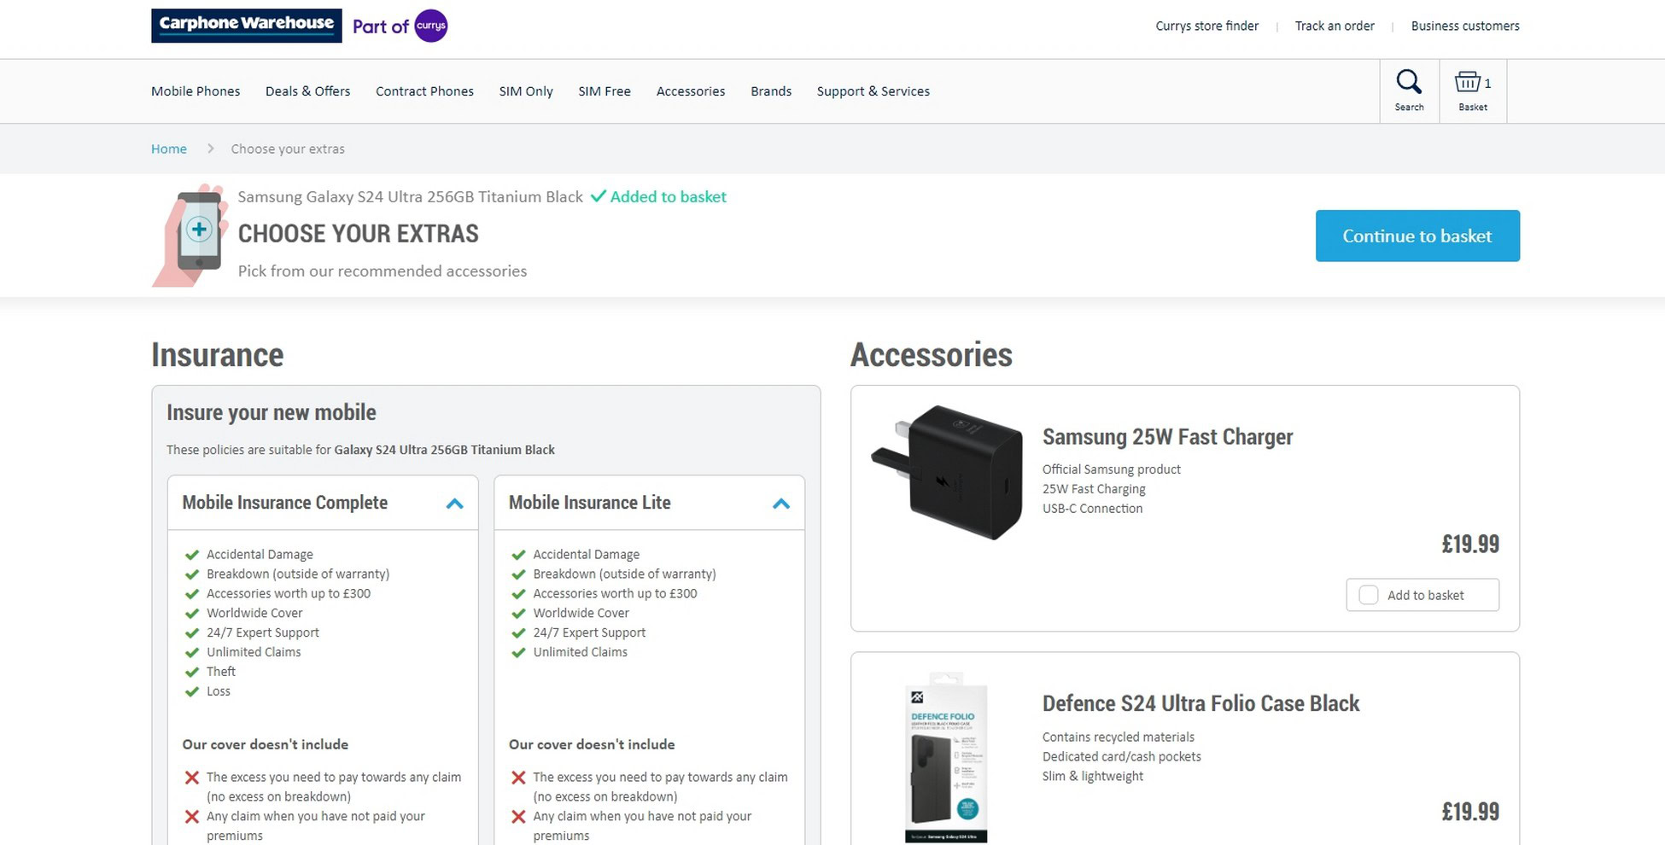1665x845 pixels.
Task: Click the Carphone Warehouse logo
Action: (246, 25)
